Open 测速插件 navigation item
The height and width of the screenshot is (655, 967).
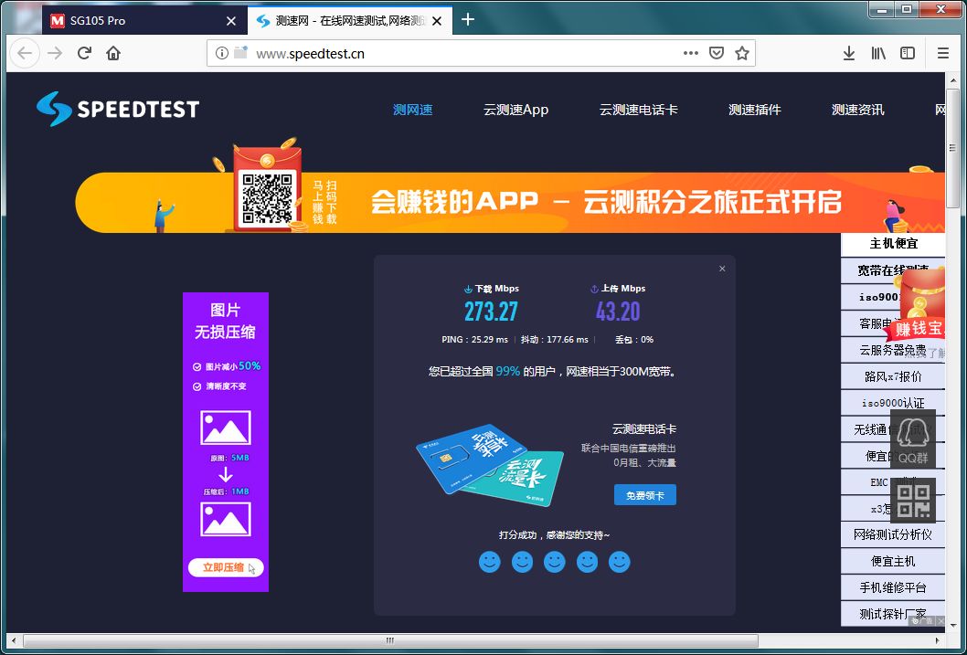[754, 110]
